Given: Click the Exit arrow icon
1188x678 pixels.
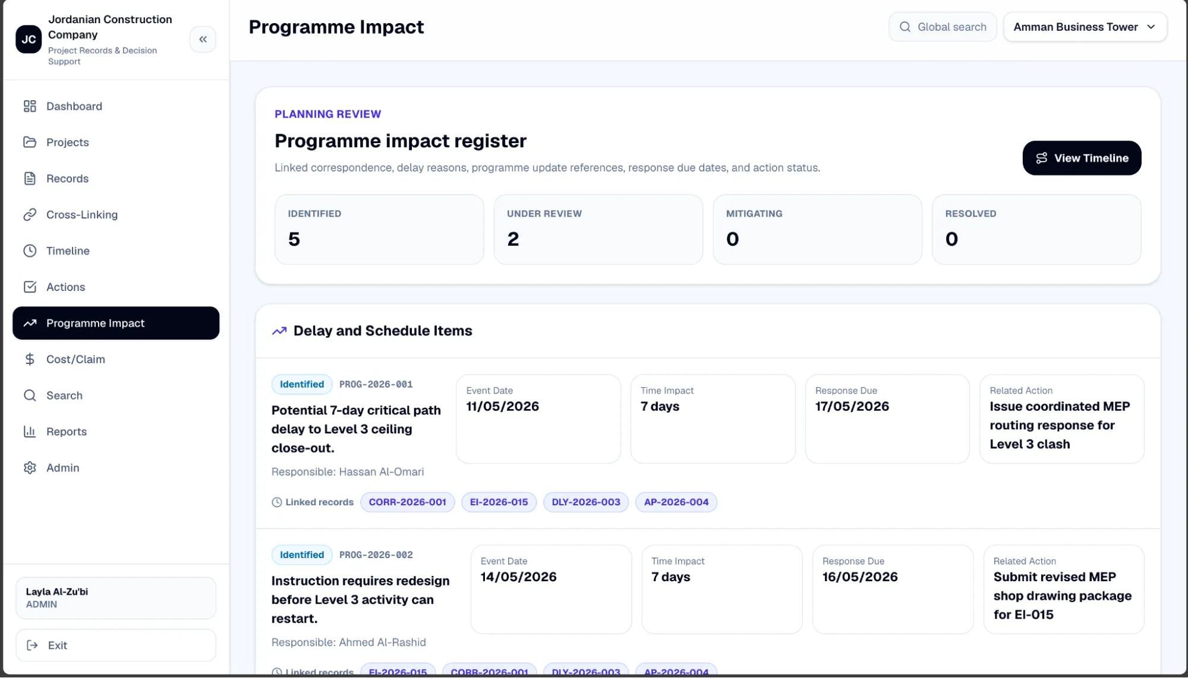Looking at the screenshot, I should (33, 645).
